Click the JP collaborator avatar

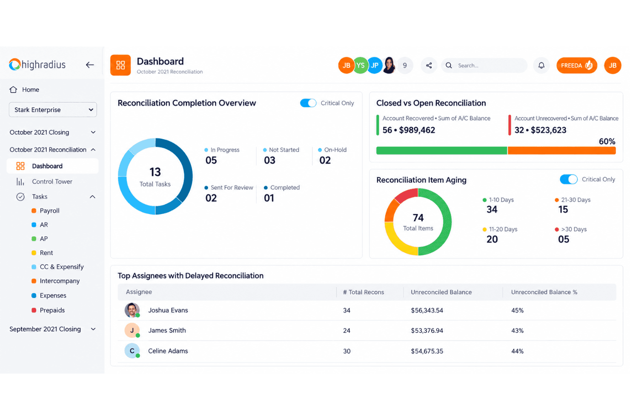pos(375,66)
